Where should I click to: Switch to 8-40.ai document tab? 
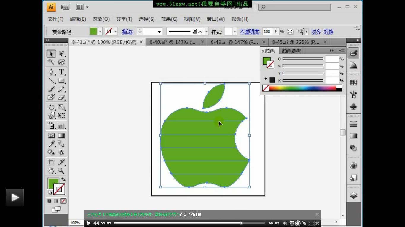[x=173, y=42]
